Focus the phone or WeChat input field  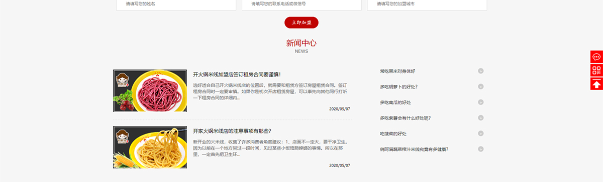(301, 4)
